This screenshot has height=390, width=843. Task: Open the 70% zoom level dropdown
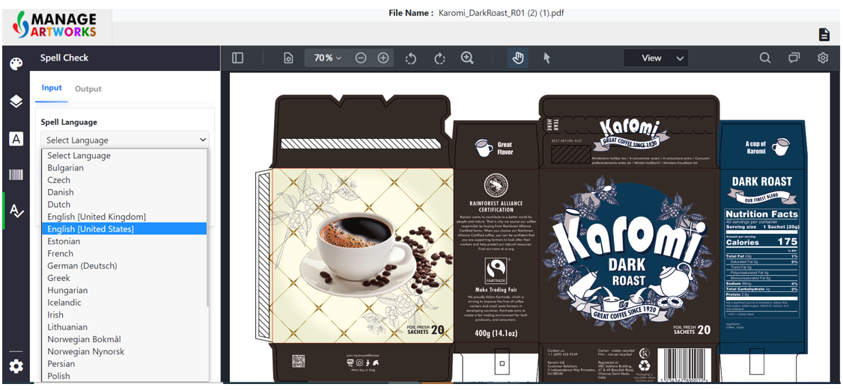pyautogui.click(x=327, y=58)
